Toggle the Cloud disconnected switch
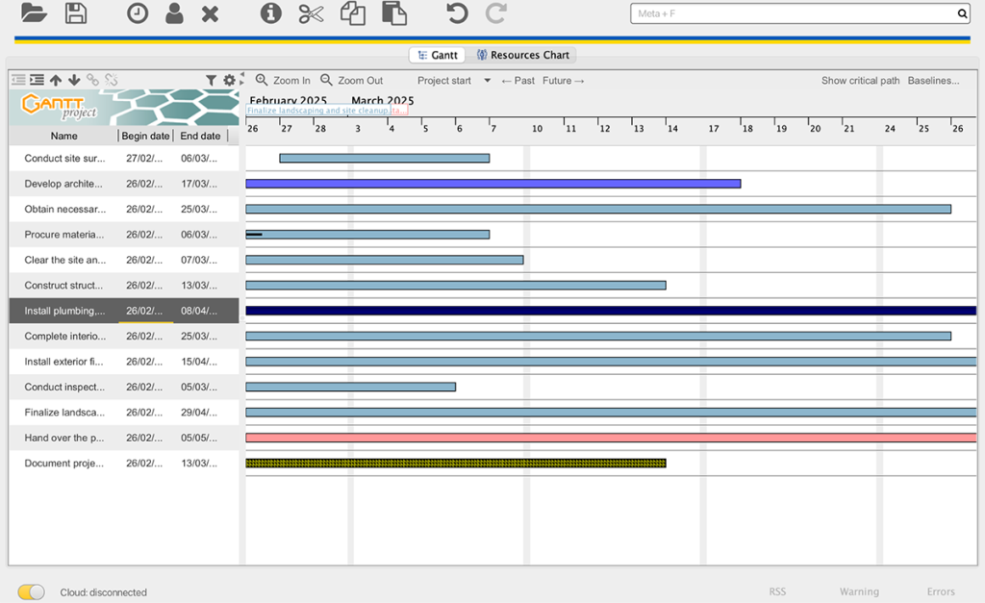Screen dimensions: 985x603 pos(29,592)
